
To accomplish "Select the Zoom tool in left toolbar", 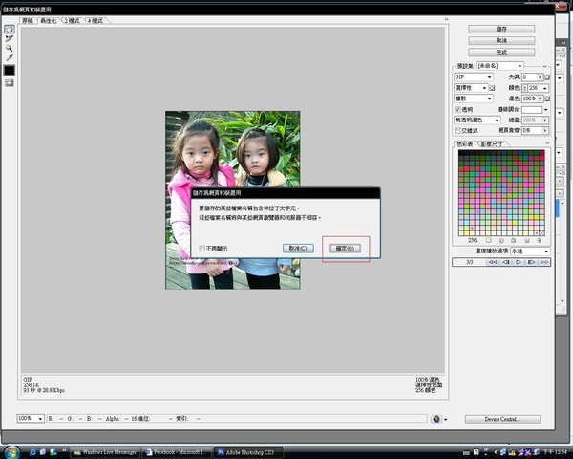I will [x=10, y=48].
